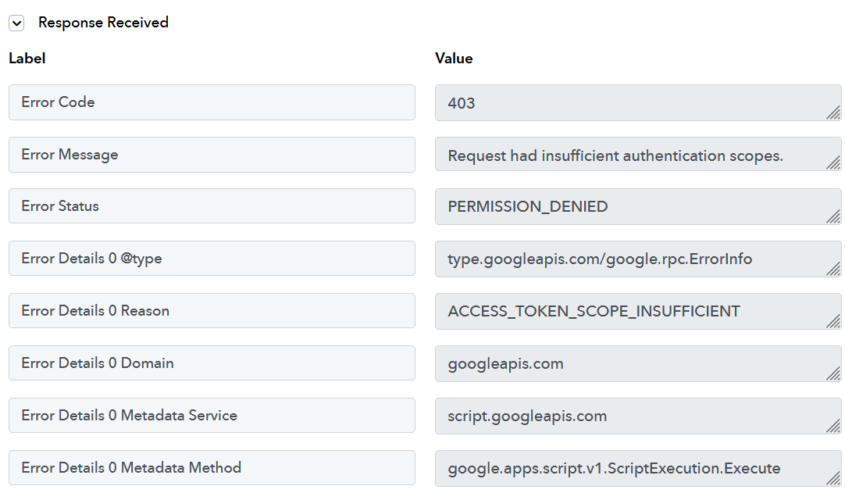Click the PERMISSION_DENIED value field
The width and height of the screenshot is (845, 493).
coord(638,206)
